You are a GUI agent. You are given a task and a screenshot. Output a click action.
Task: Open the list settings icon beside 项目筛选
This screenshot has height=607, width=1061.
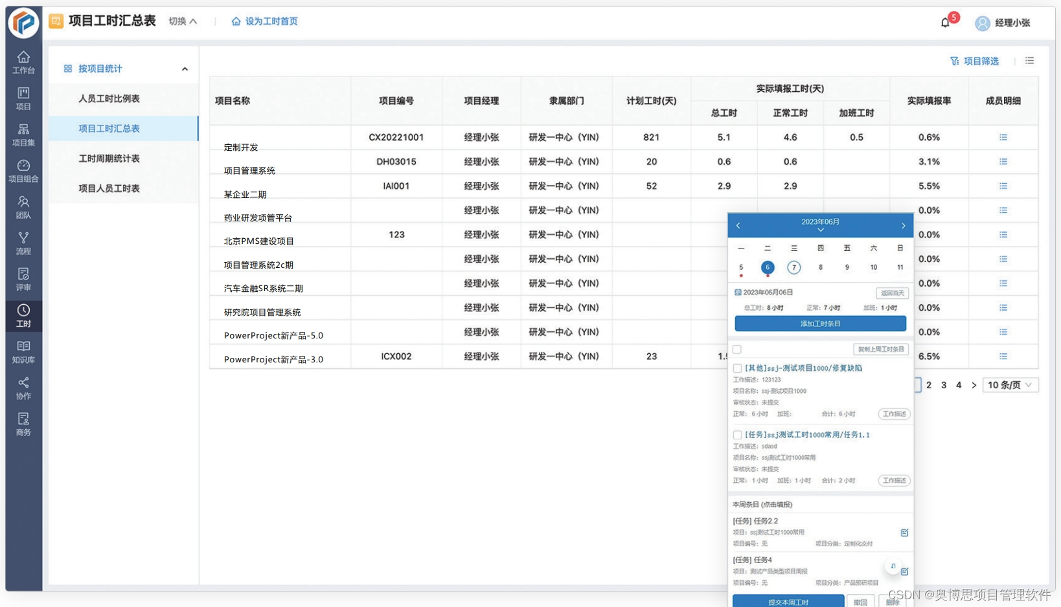click(x=1029, y=61)
